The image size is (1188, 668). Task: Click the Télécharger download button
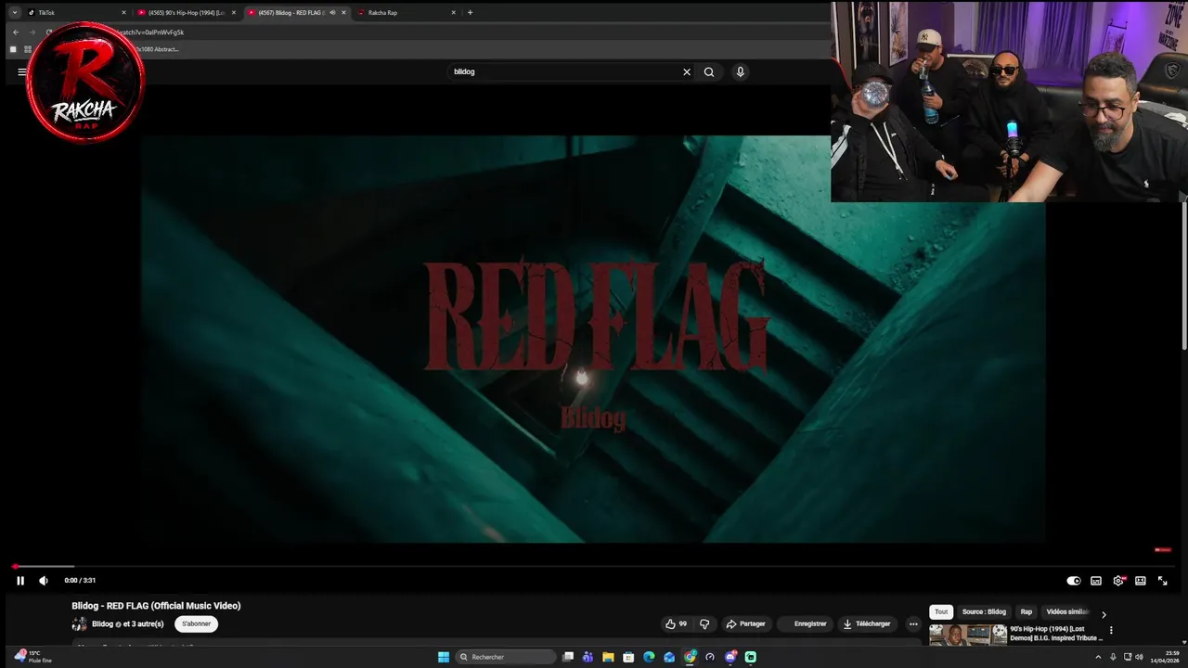click(867, 623)
